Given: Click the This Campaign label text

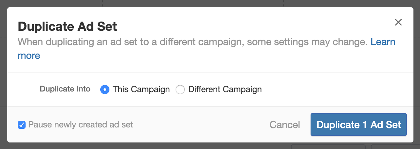Looking at the screenshot, I should (141, 90).
